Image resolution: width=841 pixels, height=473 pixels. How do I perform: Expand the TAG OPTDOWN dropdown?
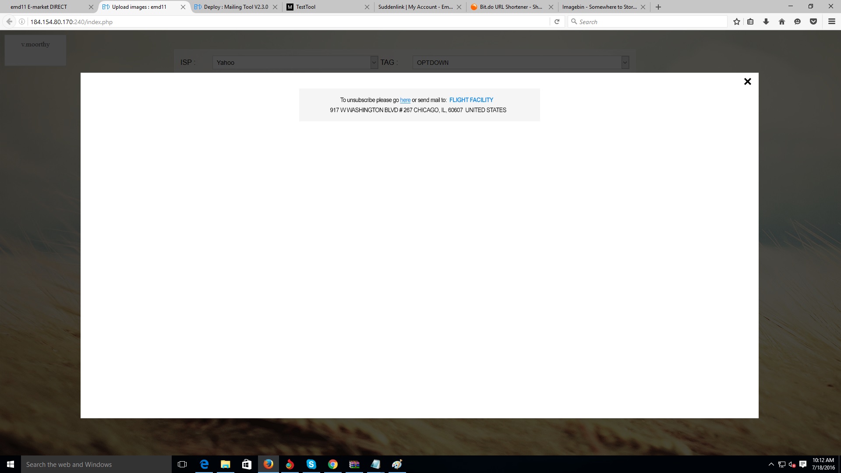(x=520, y=62)
